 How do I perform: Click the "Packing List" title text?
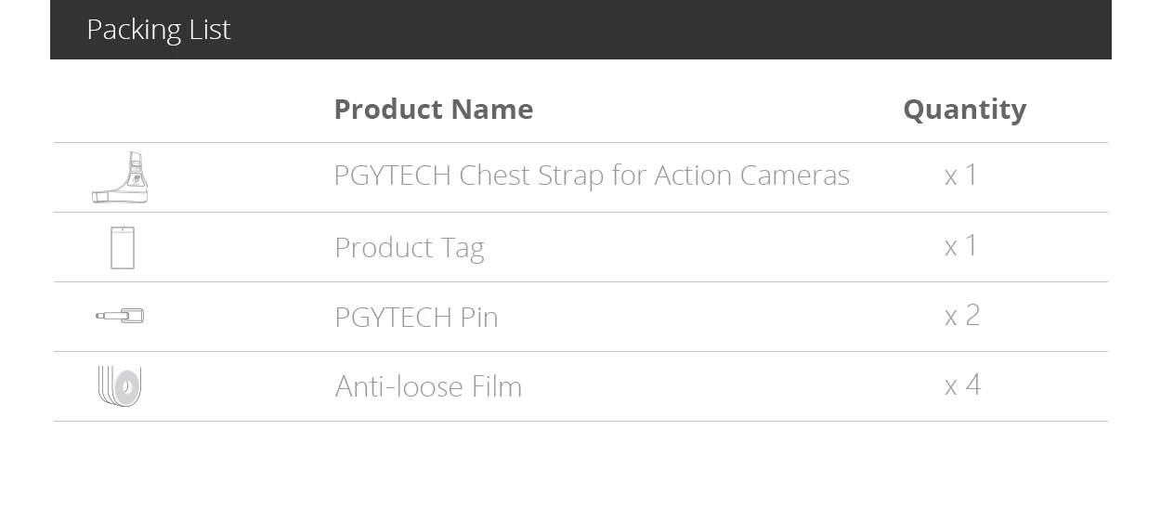coord(158,30)
